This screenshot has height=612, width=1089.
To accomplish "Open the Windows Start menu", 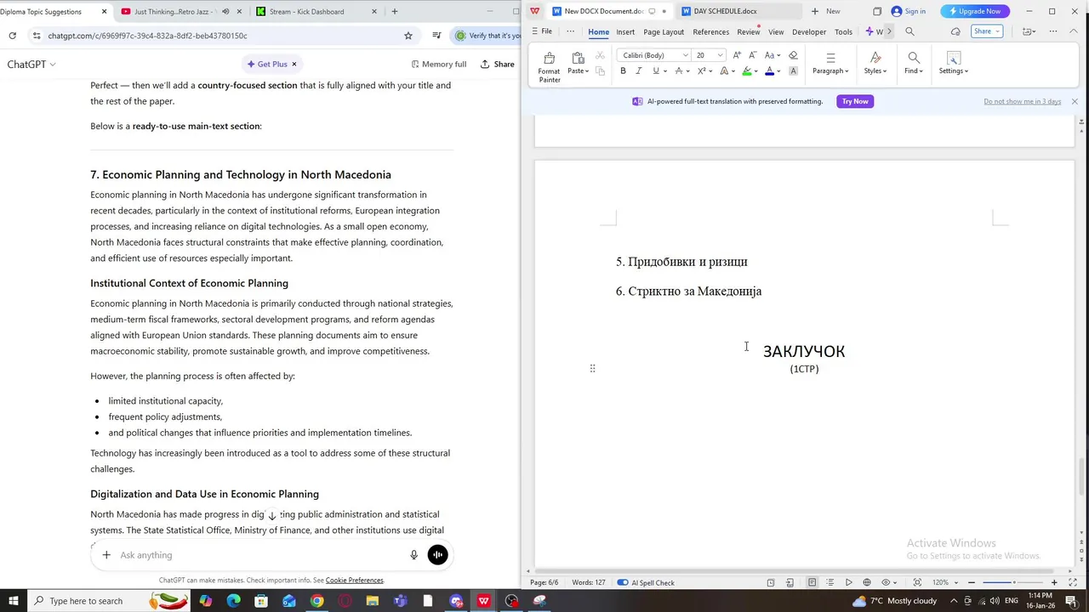I will point(13,601).
